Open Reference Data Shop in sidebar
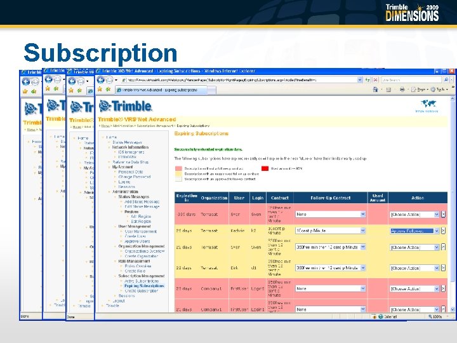The width and height of the screenshot is (457, 343). pyautogui.click(x=130, y=162)
